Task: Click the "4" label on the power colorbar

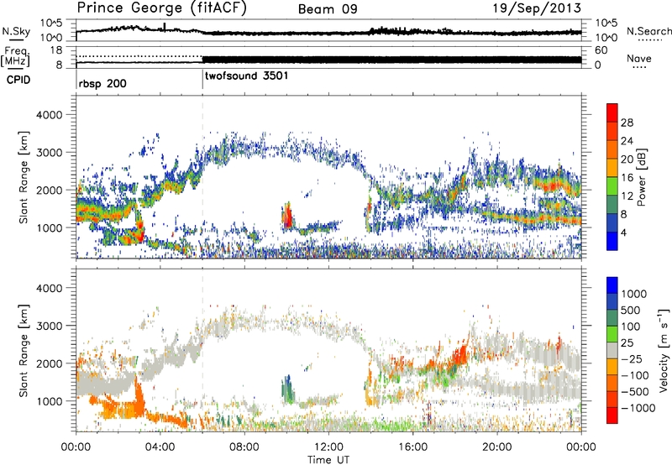Action: click(x=624, y=233)
